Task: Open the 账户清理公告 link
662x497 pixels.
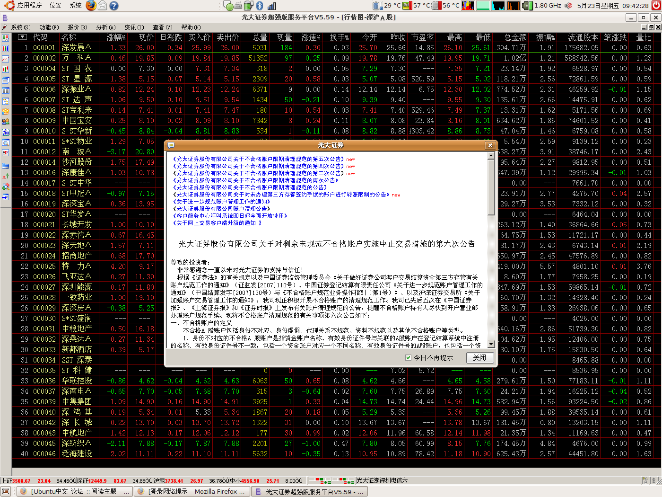Action: (221, 209)
